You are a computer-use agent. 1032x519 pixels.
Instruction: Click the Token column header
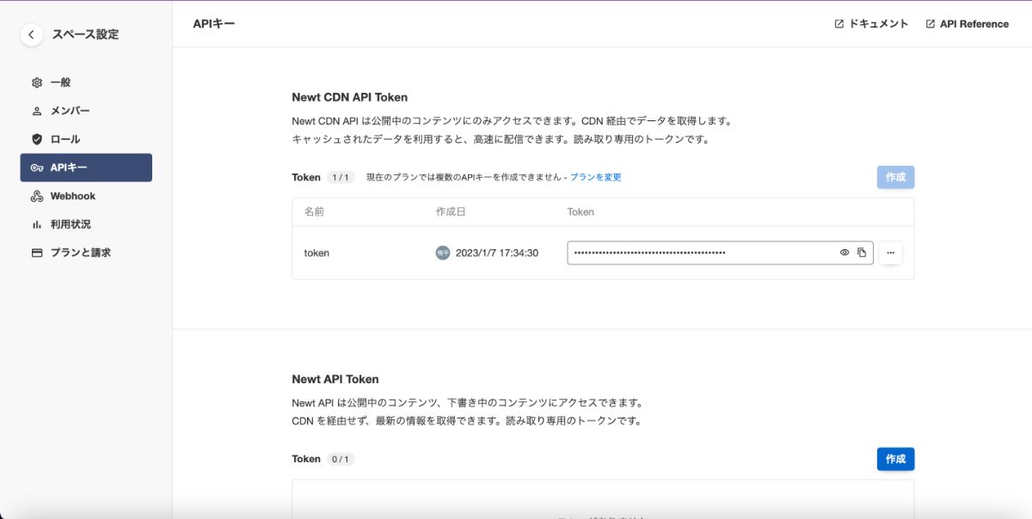pyautogui.click(x=580, y=211)
